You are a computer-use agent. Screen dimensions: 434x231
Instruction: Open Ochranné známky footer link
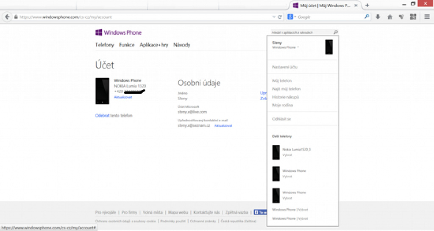(x=203, y=221)
